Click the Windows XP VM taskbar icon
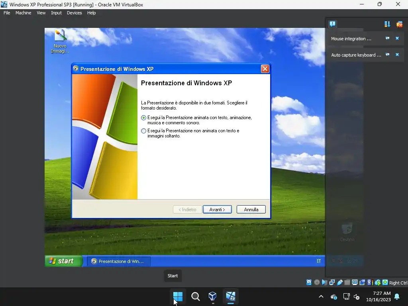The height and width of the screenshot is (306, 408). click(x=231, y=296)
